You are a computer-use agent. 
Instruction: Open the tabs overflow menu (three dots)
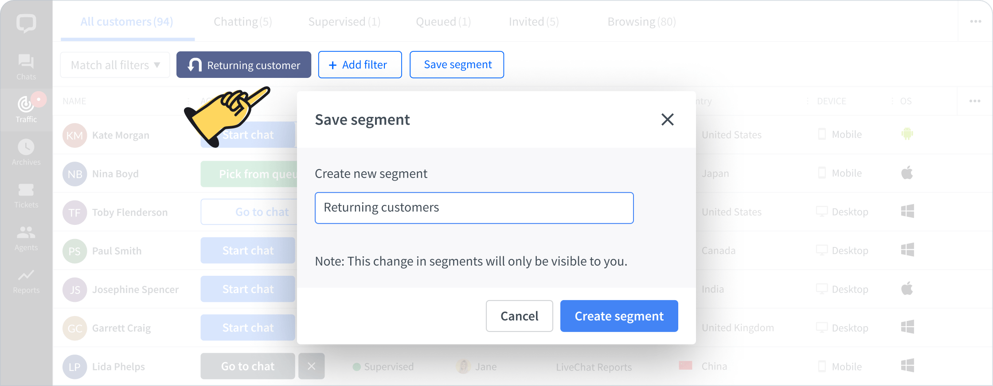pos(975,21)
